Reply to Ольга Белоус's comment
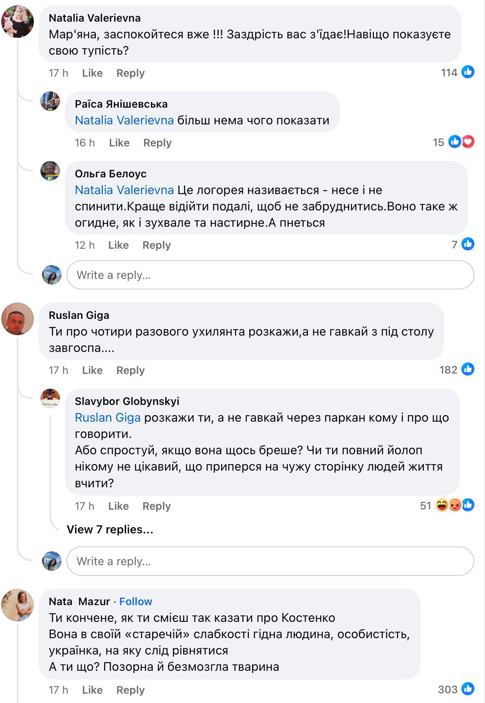Image resolution: width=485 pixels, height=703 pixels. pos(156,245)
